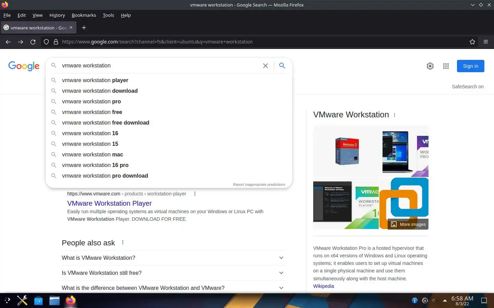Screen dimensions: 494x308
Task: Open VMware Workstation Player result link
Action: pyautogui.click(x=109, y=203)
